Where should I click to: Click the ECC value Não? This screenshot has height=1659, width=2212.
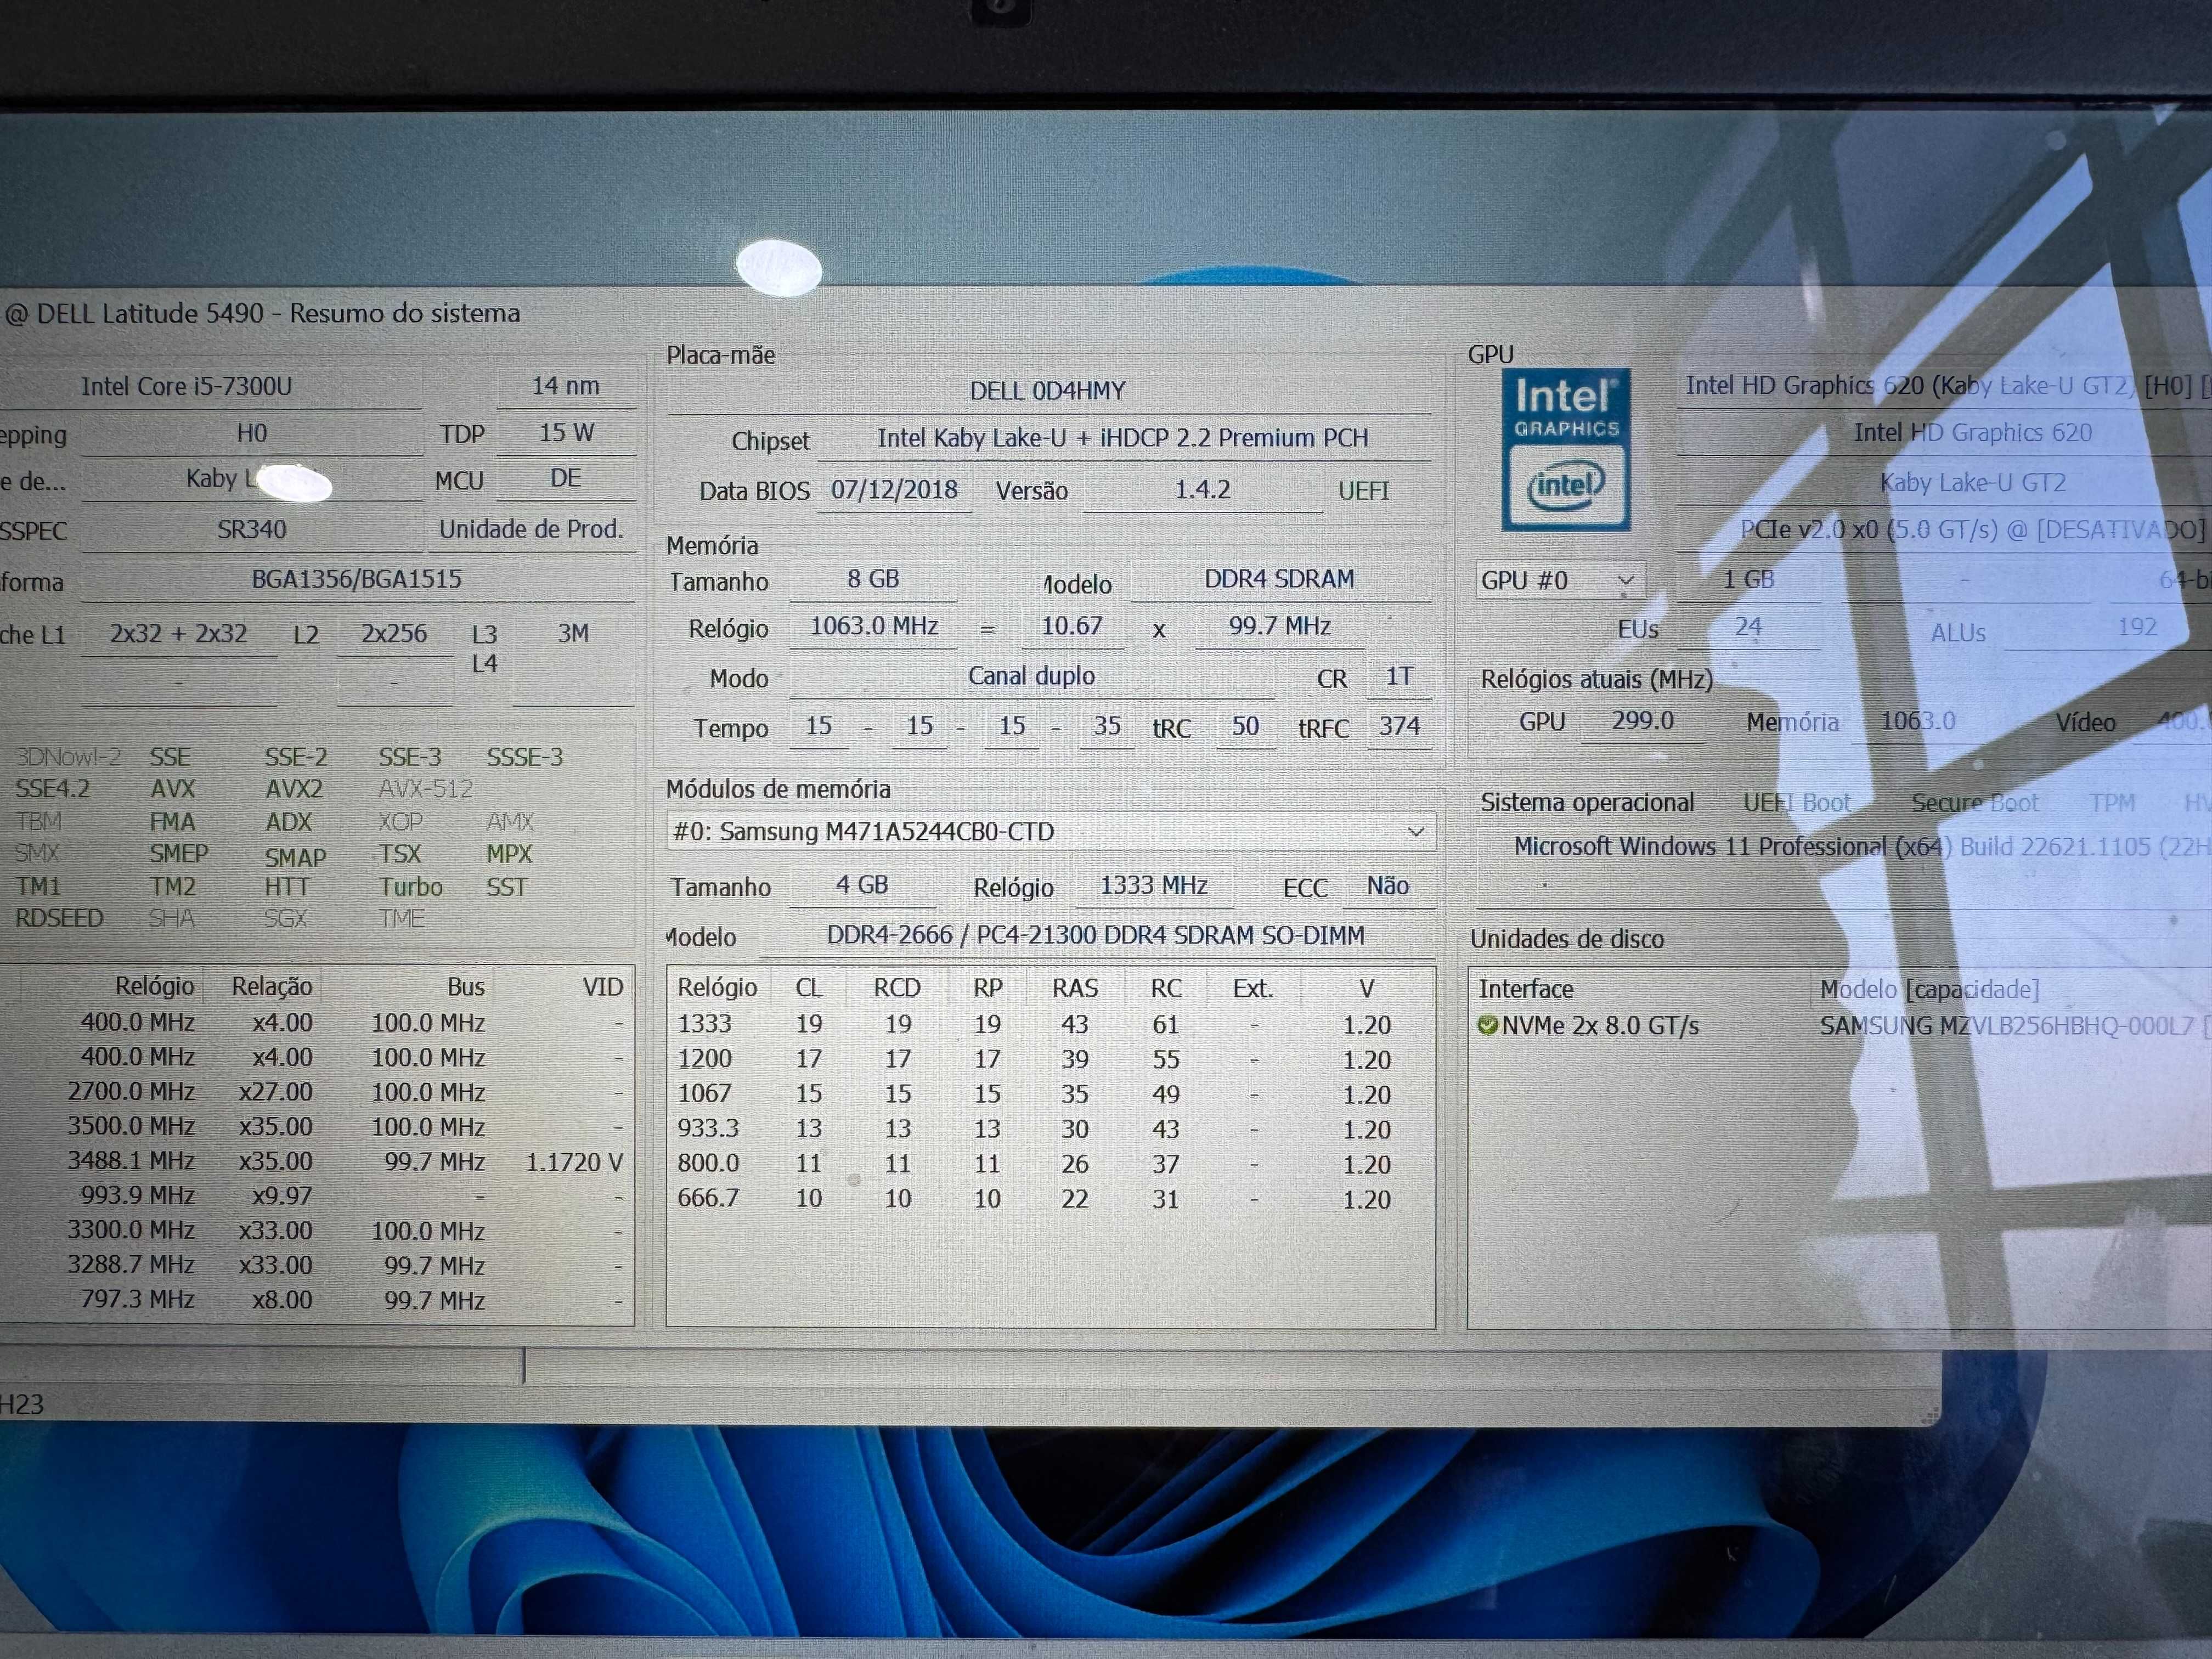tap(1388, 885)
